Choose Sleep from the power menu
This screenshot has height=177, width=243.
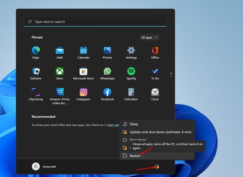pos(157,124)
